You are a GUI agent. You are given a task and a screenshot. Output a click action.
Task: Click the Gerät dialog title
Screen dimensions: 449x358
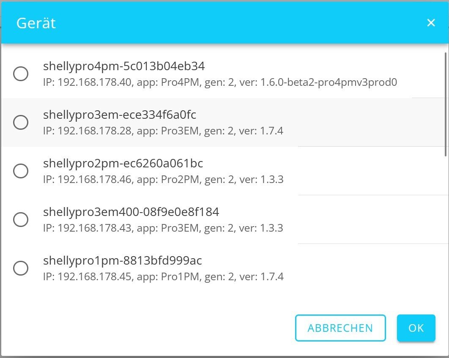pyautogui.click(x=36, y=23)
